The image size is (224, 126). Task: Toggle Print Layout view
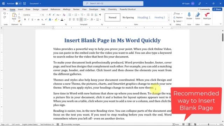[x=189, y=125]
